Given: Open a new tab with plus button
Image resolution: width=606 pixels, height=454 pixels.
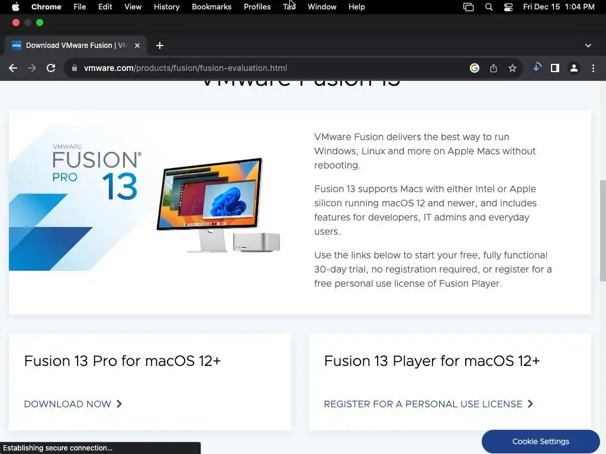Looking at the screenshot, I should [160, 46].
